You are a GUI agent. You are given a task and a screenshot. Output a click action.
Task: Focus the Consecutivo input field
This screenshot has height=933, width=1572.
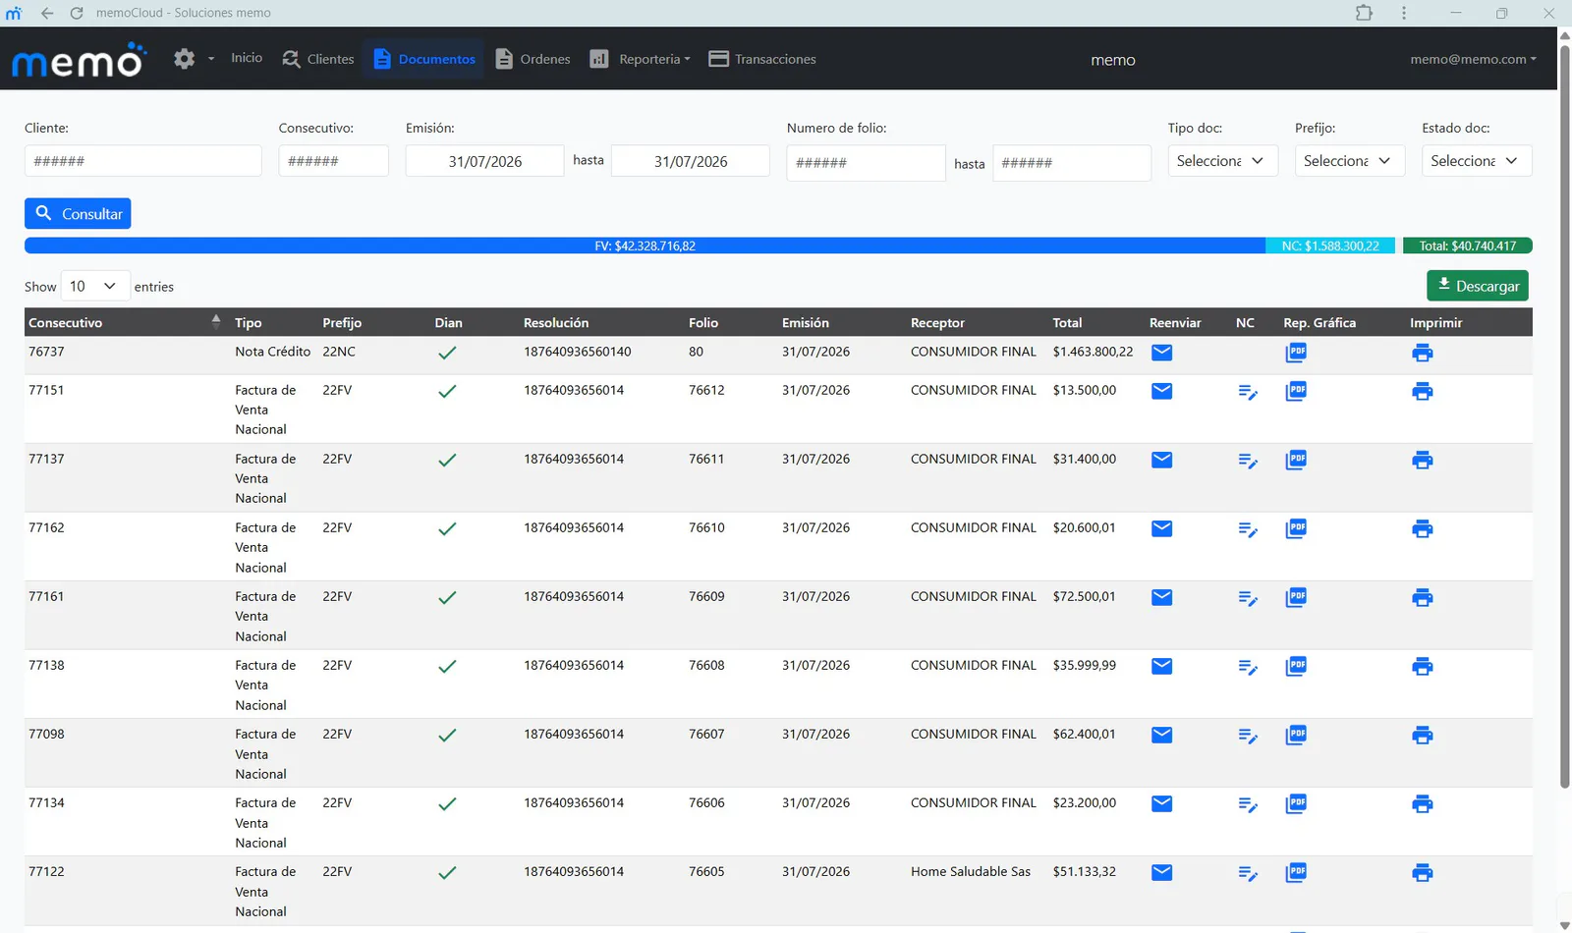(x=333, y=161)
